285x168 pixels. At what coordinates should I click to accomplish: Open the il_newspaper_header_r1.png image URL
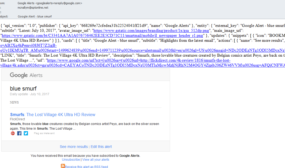[x=102, y=35]
